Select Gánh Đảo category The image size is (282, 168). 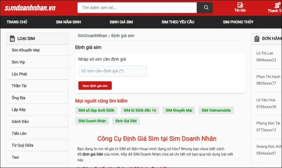pyautogui.click(x=37, y=121)
